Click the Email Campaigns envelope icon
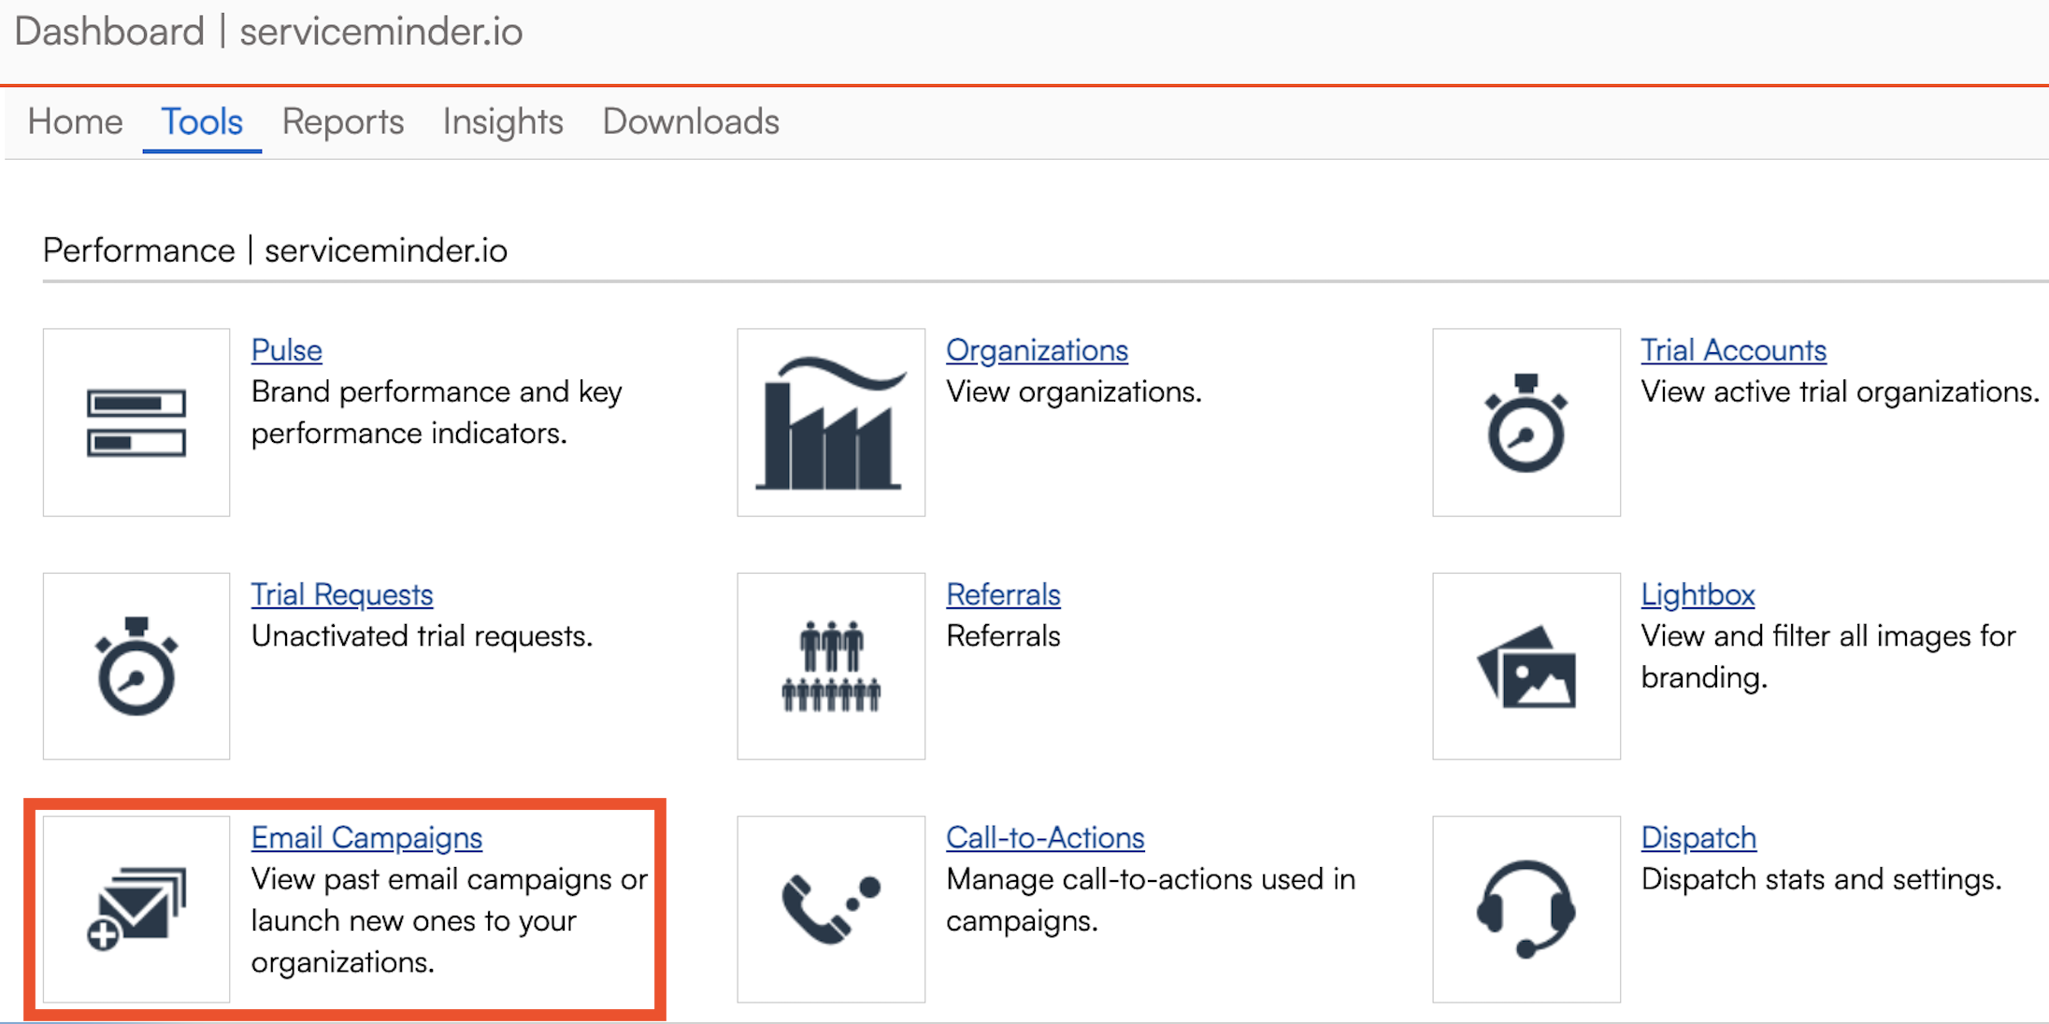This screenshot has height=1024, width=2049. pos(136,909)
